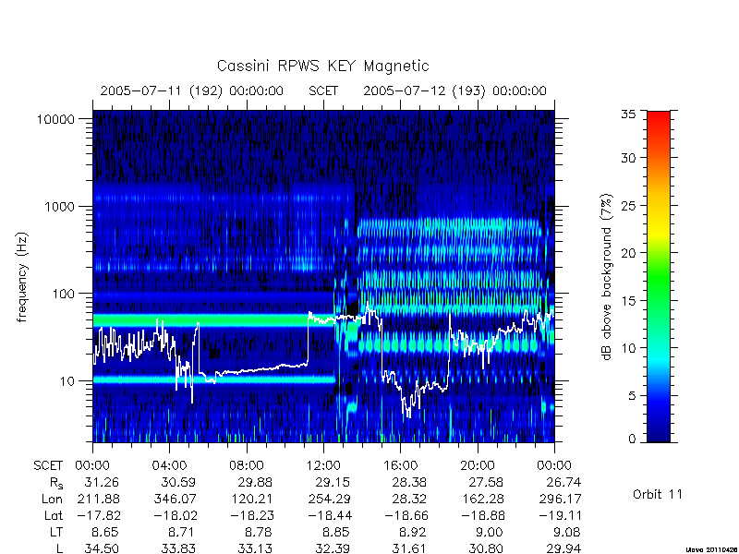Click the Lat row label
739x554 pixels.
point(54,516)
